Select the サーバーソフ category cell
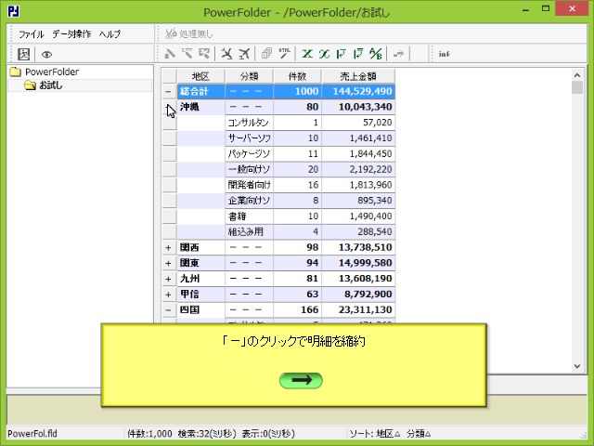The height and width of the screenshot is (446, 594). point(250,138)
